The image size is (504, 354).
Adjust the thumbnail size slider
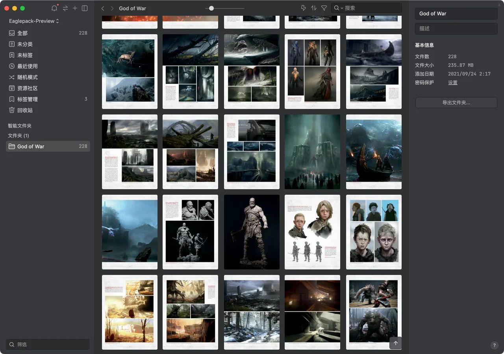click(211, 8)
